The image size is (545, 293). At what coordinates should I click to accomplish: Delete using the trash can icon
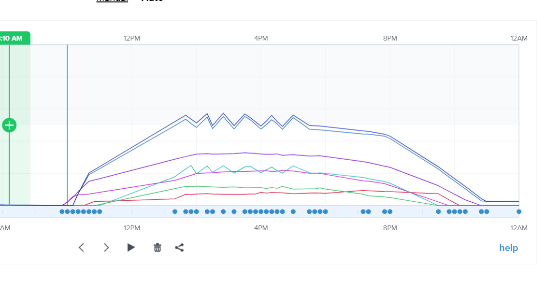coord(158,248)
